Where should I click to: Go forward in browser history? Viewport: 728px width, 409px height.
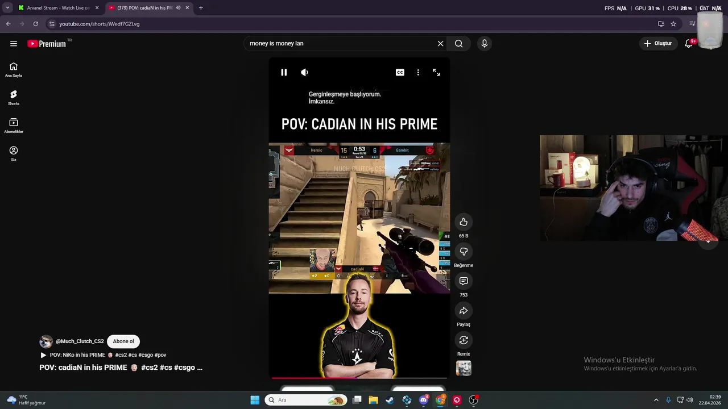click(x=22, y=24)
